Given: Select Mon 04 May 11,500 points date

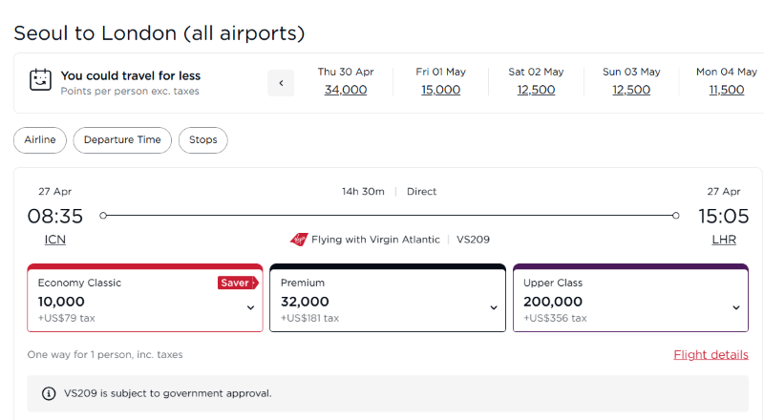Looking at the screenshot, I should point(727,81).
